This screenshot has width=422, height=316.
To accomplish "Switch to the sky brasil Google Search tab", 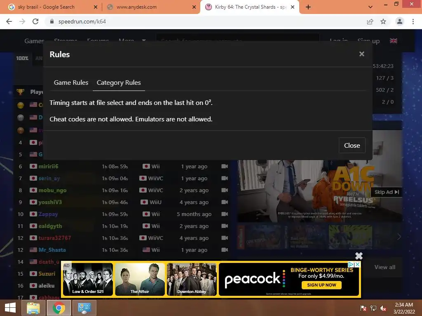I will [x=46, y=7].
